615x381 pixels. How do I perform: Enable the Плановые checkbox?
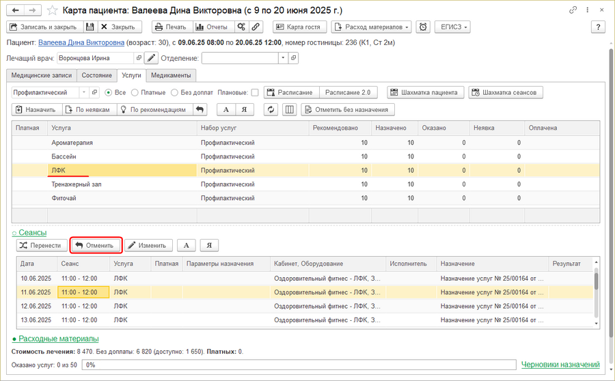click(254, 92)
